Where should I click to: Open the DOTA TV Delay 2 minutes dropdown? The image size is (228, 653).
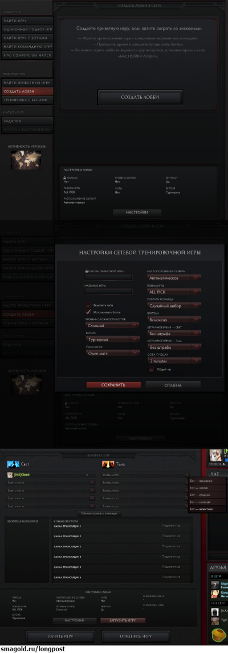point(174,361)
